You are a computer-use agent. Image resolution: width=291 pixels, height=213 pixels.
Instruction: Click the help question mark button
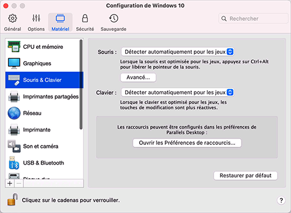[x=281, y=200]
